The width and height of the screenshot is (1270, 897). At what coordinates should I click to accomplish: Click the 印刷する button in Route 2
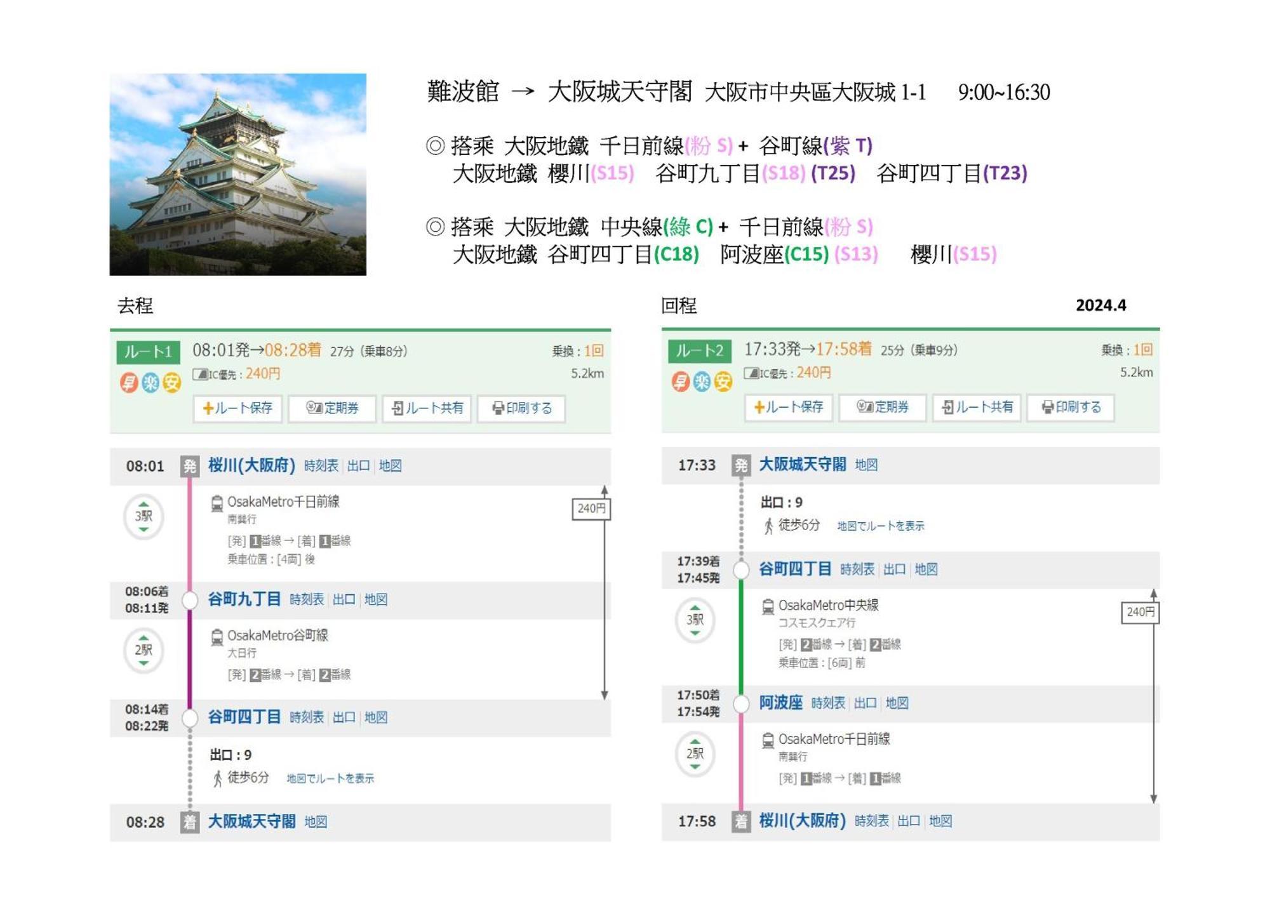(1071, 406)
